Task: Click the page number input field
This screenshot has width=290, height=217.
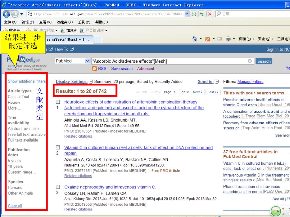Action: click(176, 92)
